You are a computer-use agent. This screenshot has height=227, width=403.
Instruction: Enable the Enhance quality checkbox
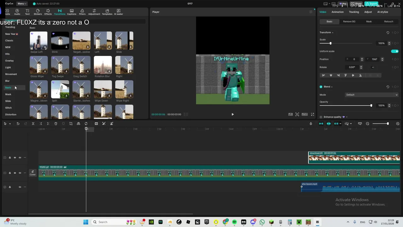coord(321,117)
